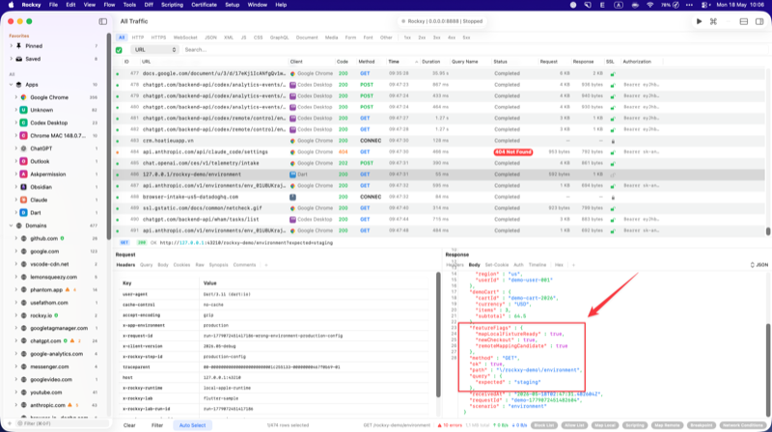Open the Certificate menu

point(204,5)
